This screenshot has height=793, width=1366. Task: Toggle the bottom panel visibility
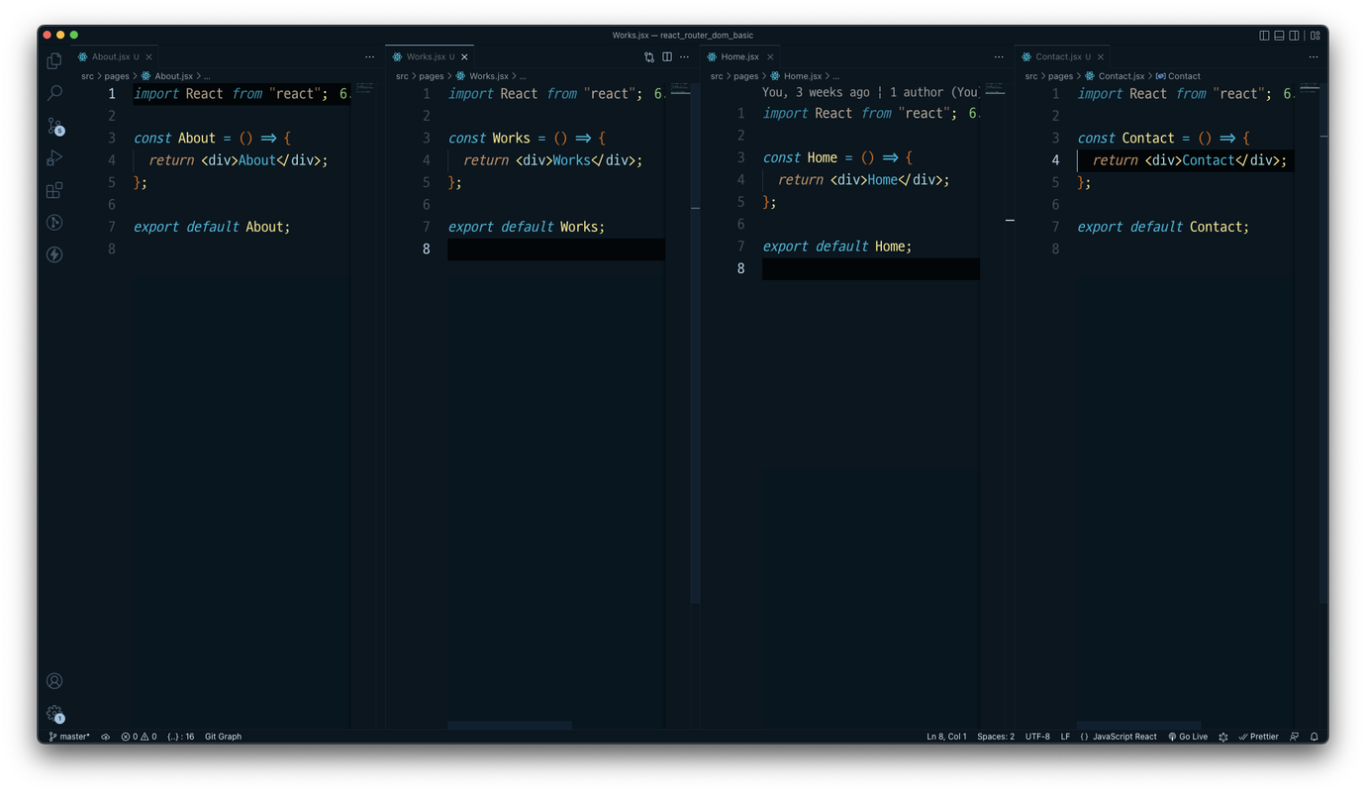[1279, 35]
